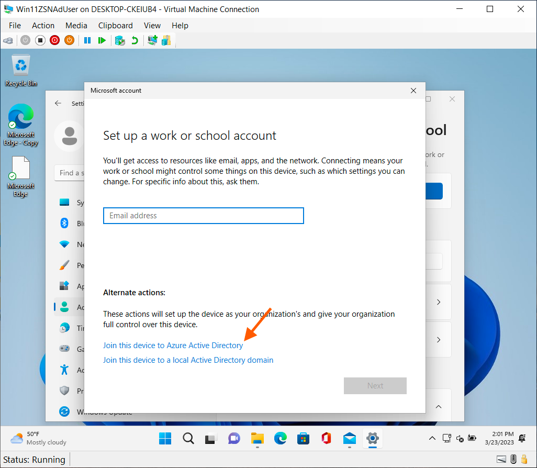Click the green Reset icon
537x468 pixels.
tap(102, 40)
